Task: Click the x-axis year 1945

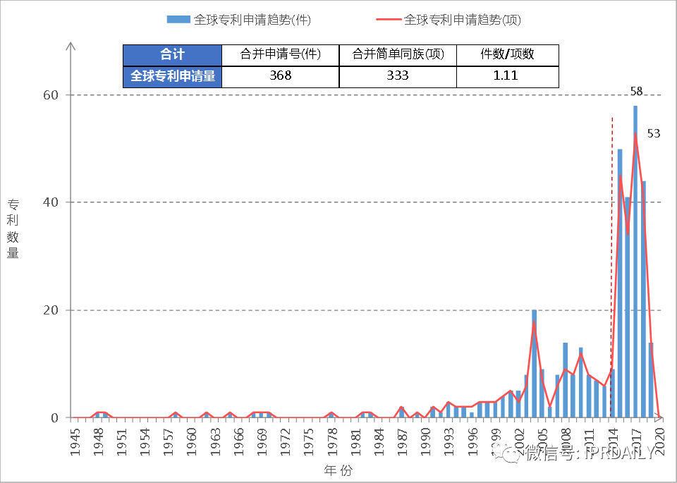Action: [x=75, y=441]
